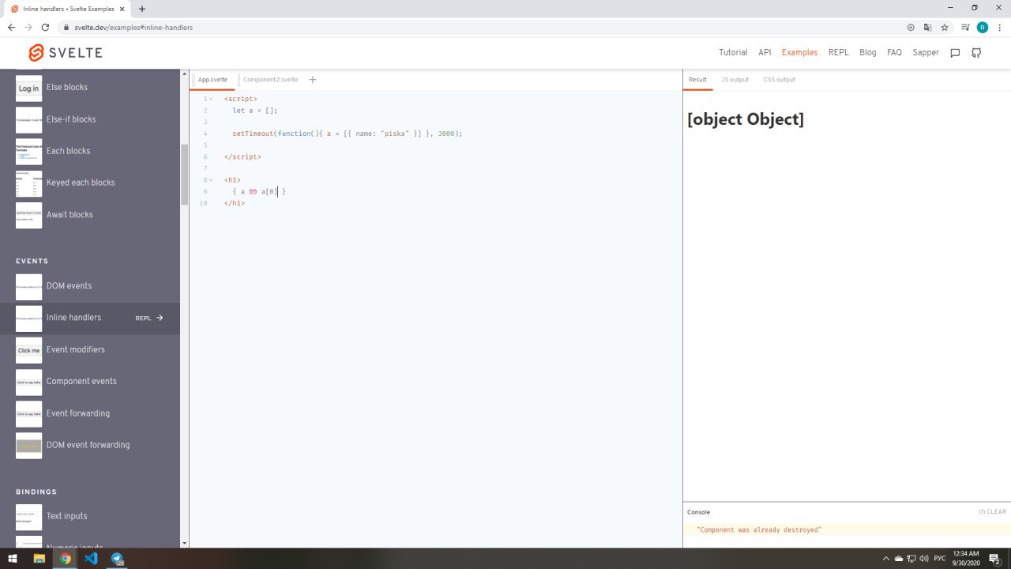Show hidden tray icons chevron
This screenshot has width=1011, height=569.
[885, 559]
